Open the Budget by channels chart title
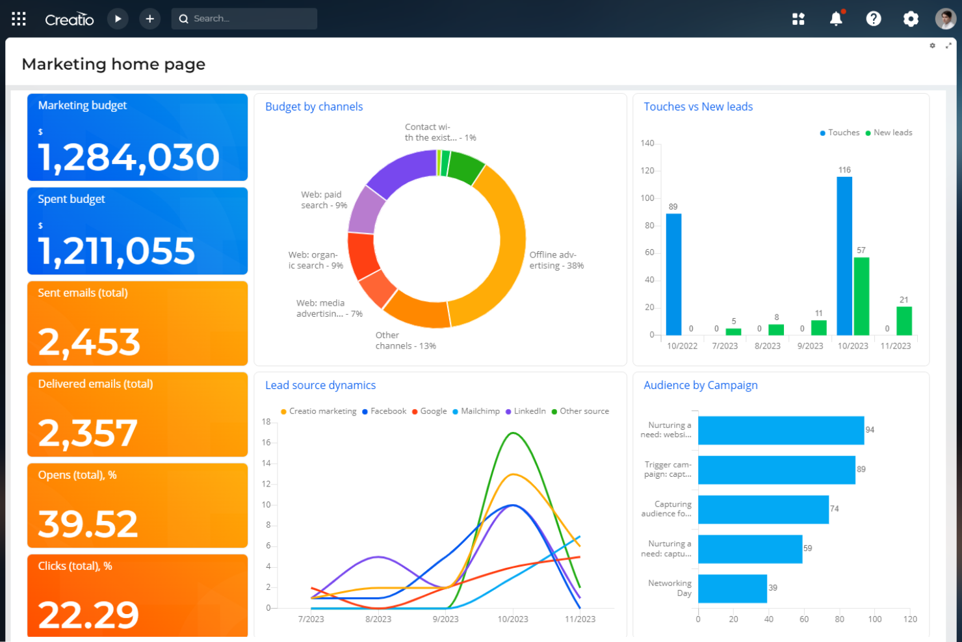 click(x=314, y=106)
